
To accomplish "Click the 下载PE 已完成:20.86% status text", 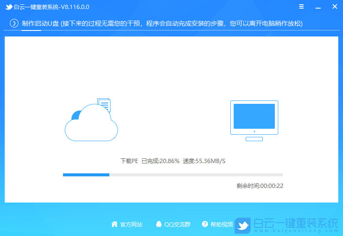I will click(x=150, y=161).
